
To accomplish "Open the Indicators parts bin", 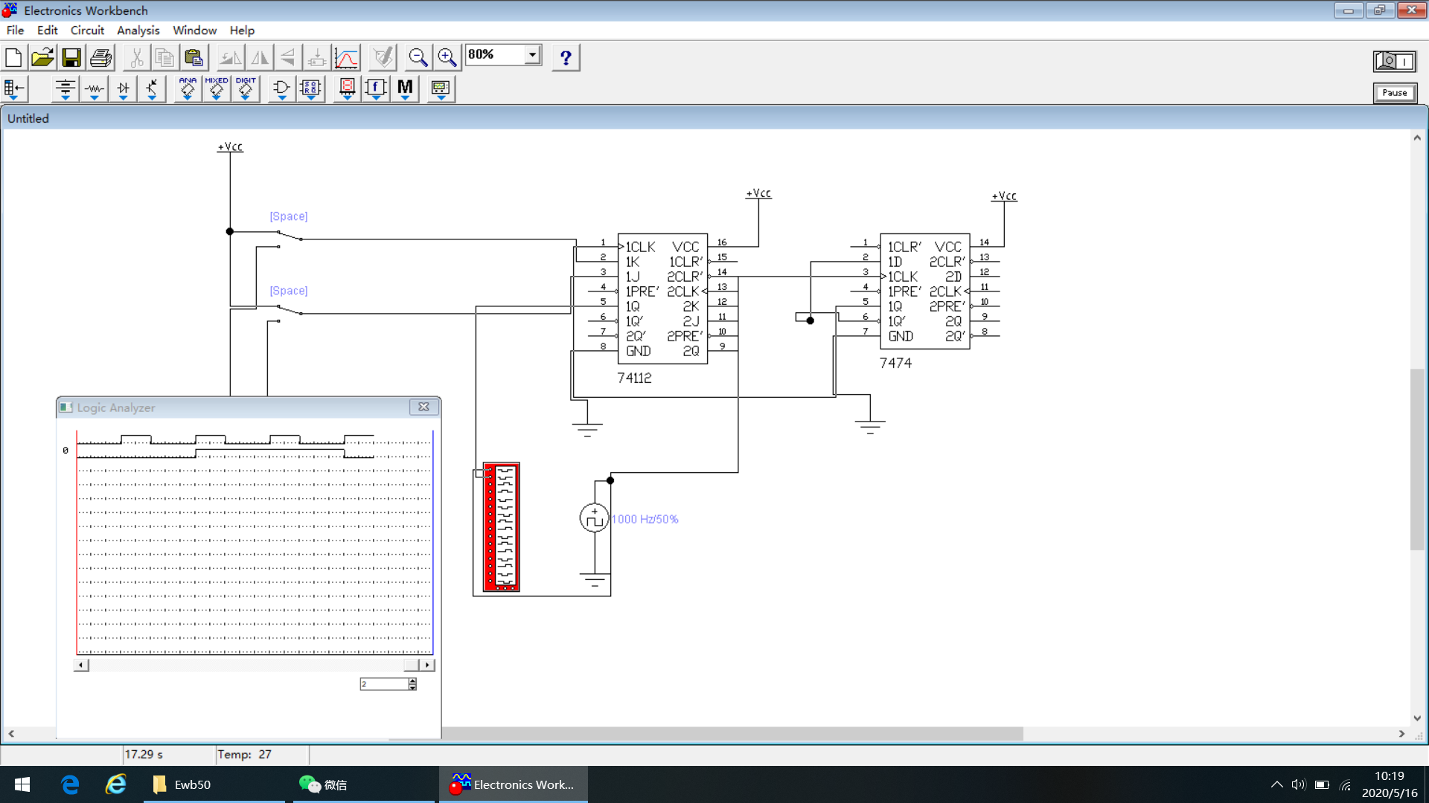I will coord(347,88).
